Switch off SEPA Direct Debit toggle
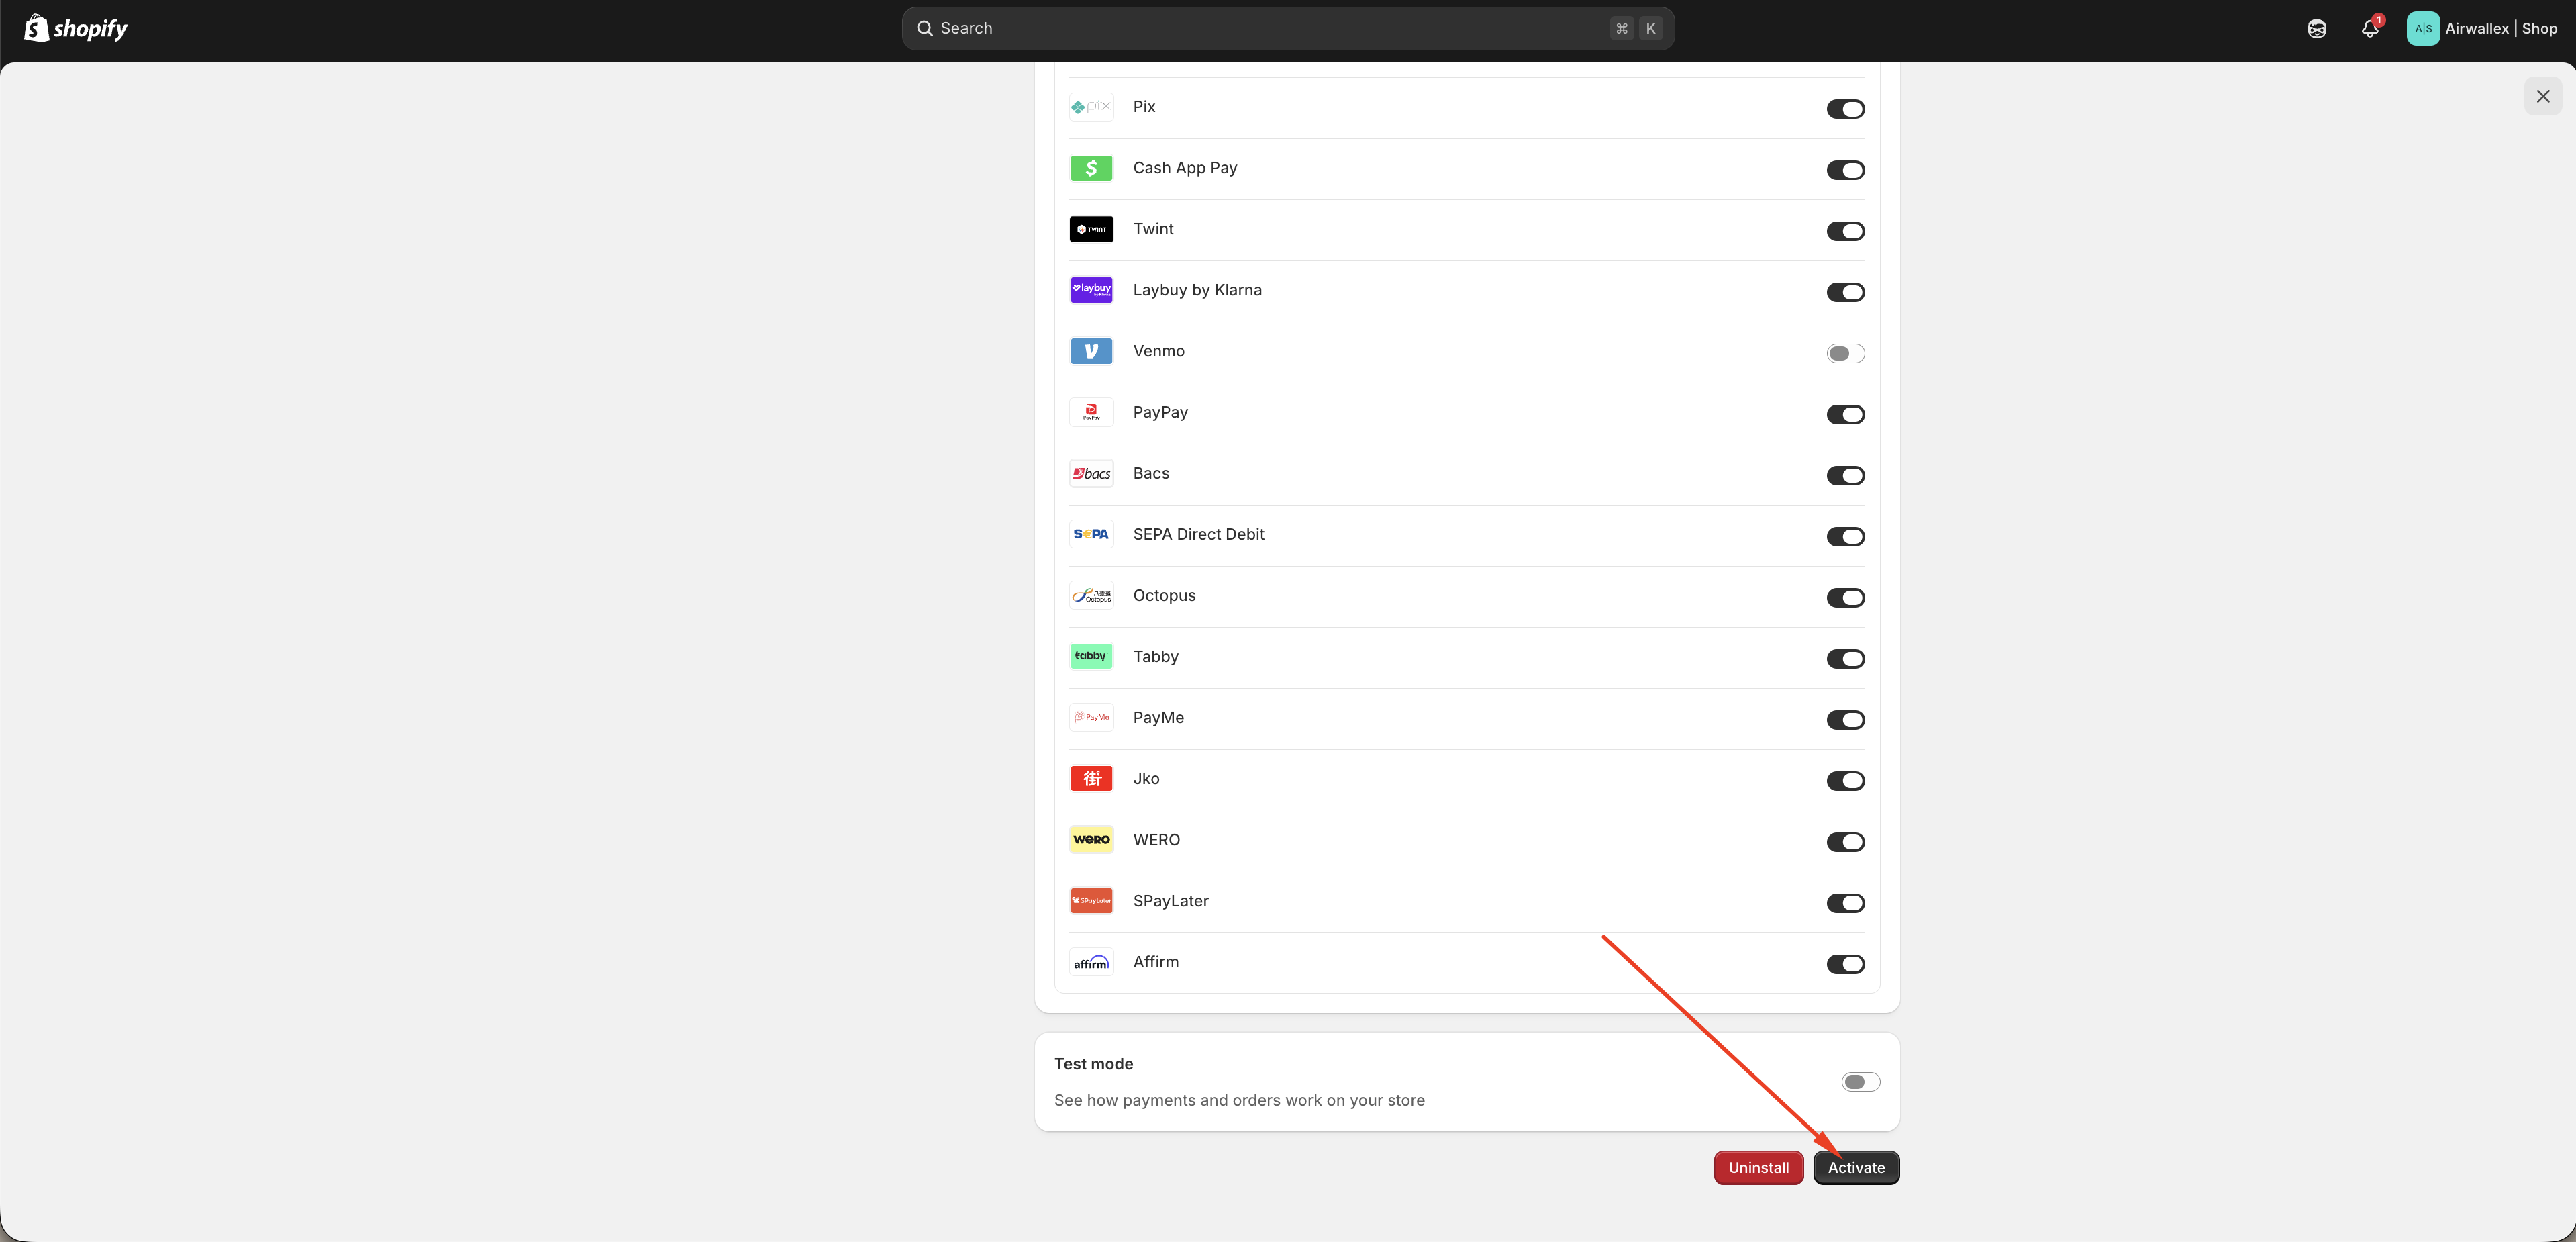The image size is (2576, 1242). coord(1845,537)
